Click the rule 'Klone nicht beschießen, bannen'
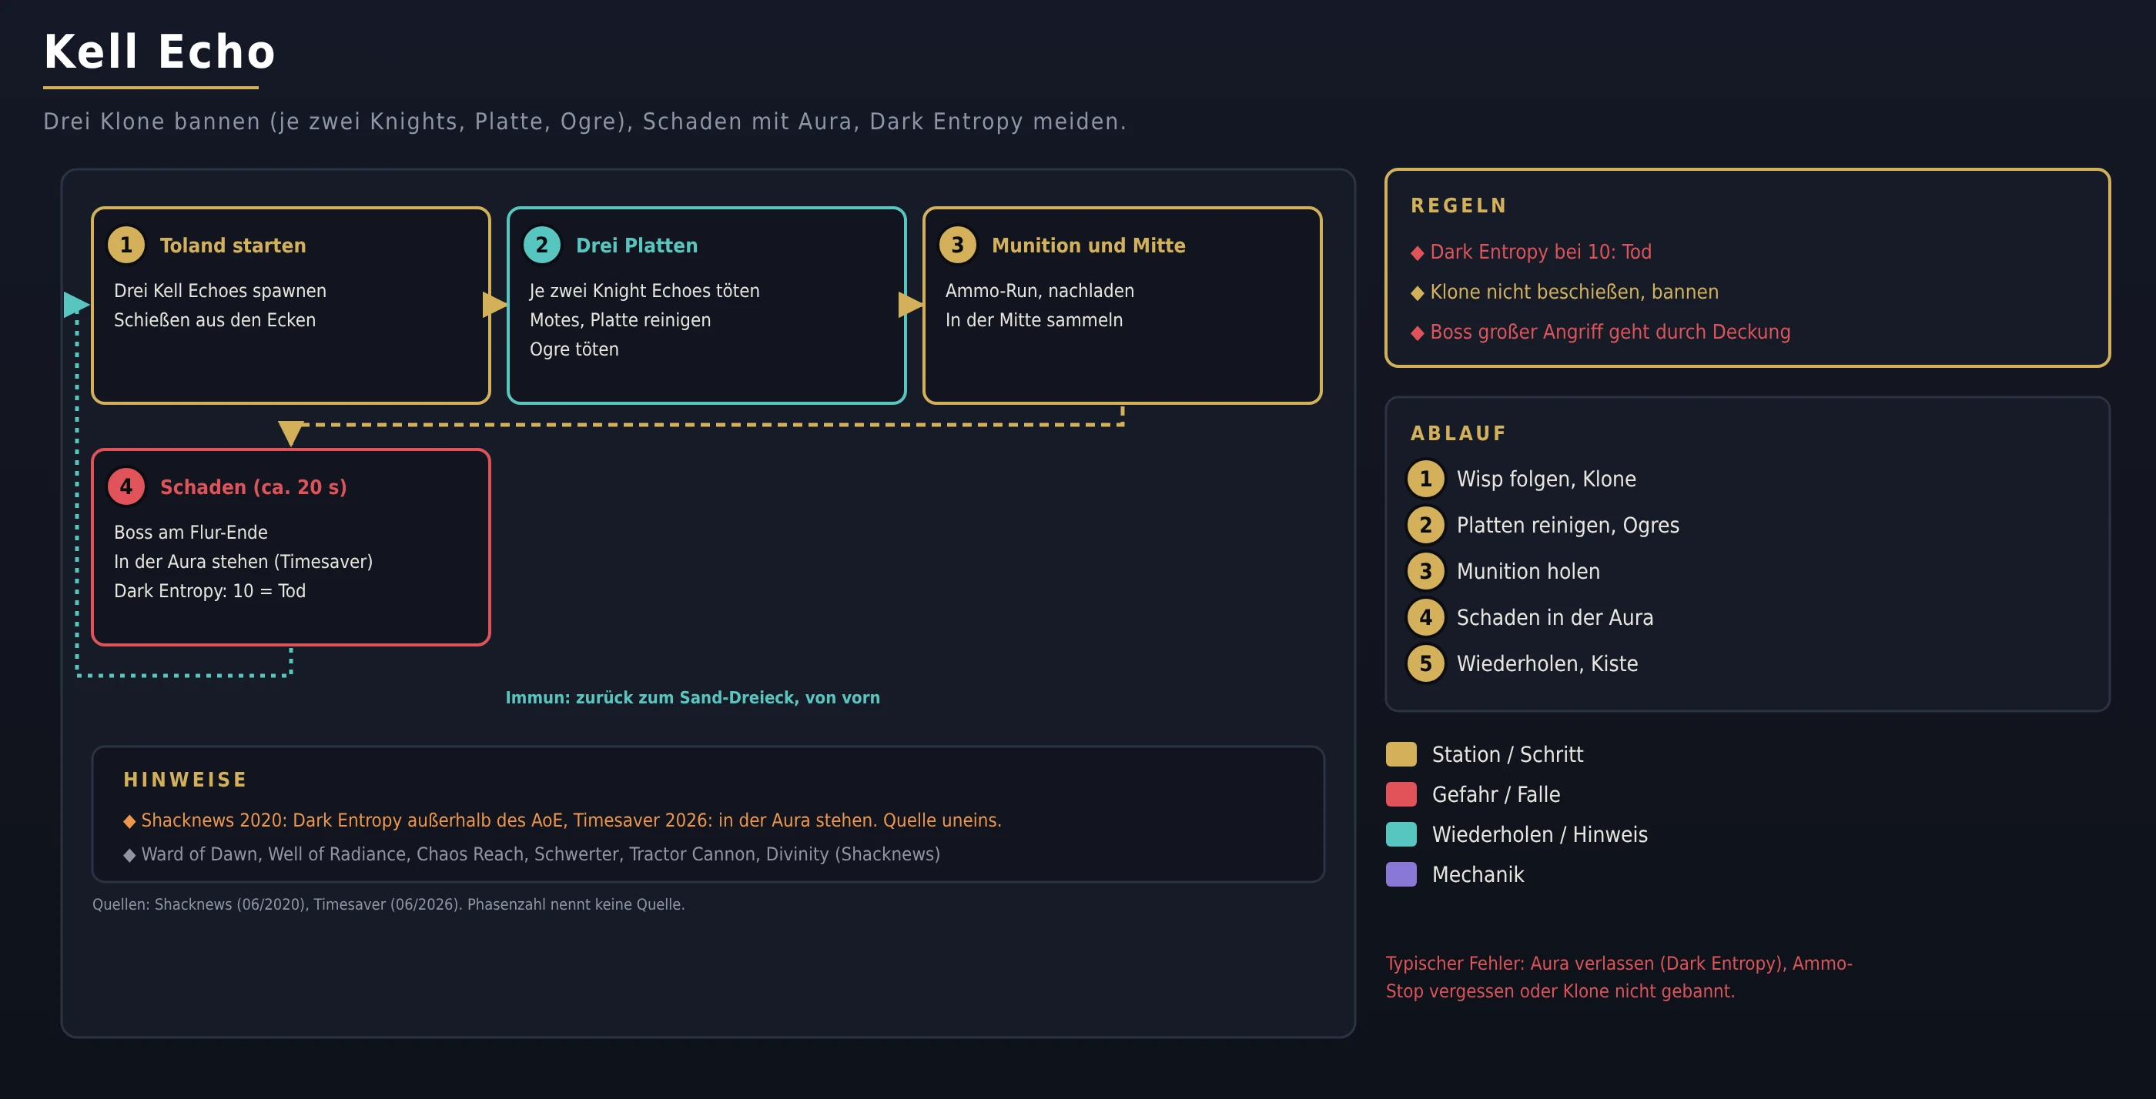 [x=1573, y=292]
